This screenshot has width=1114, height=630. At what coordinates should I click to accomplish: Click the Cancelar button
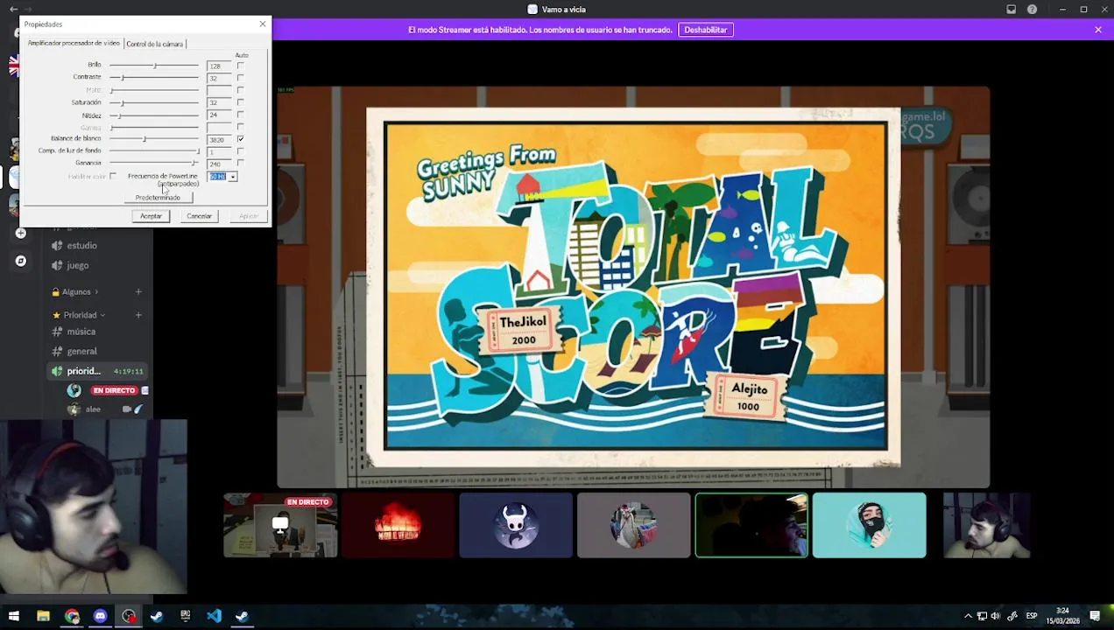tap(199, 216)
